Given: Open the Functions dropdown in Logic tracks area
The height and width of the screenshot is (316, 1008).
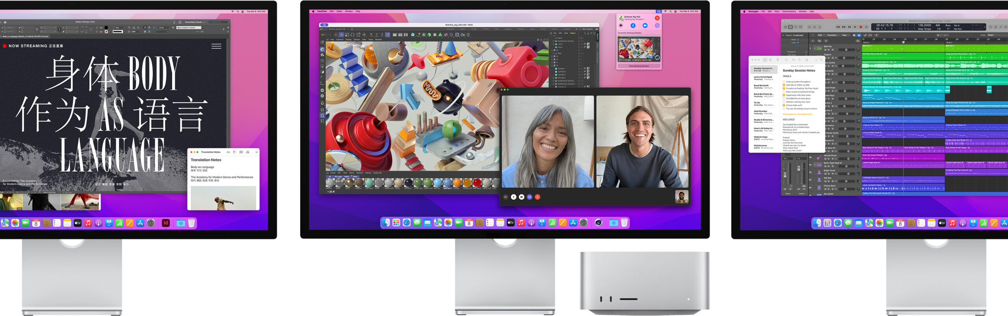Looking at the screenshot, I should 833,35.
